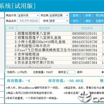Select row 伊利甜橙口味牛奶片
Screen dimensions: 104x104
pyautogui.click(x=55, y=46)
